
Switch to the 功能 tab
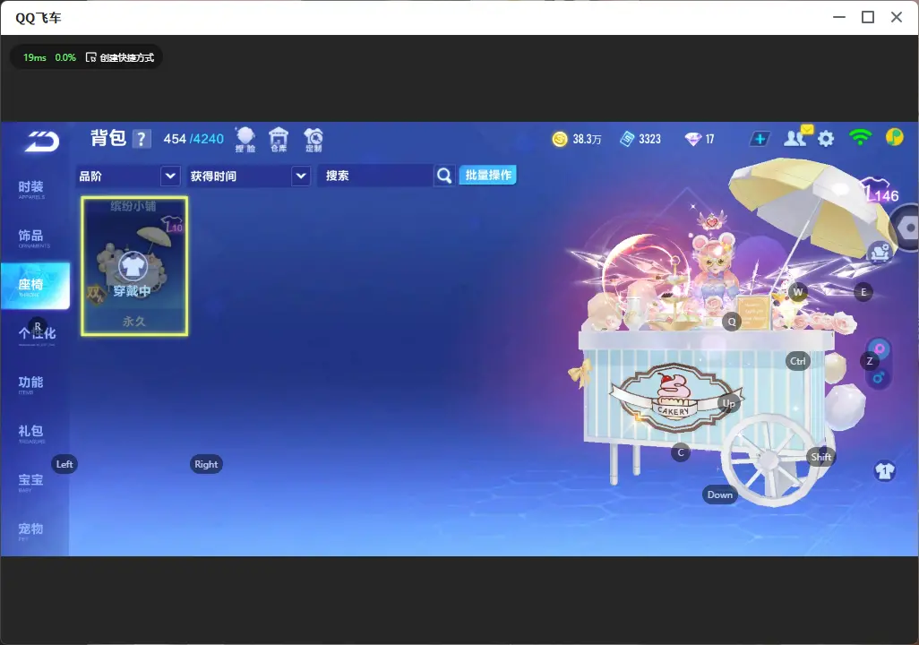31,383
